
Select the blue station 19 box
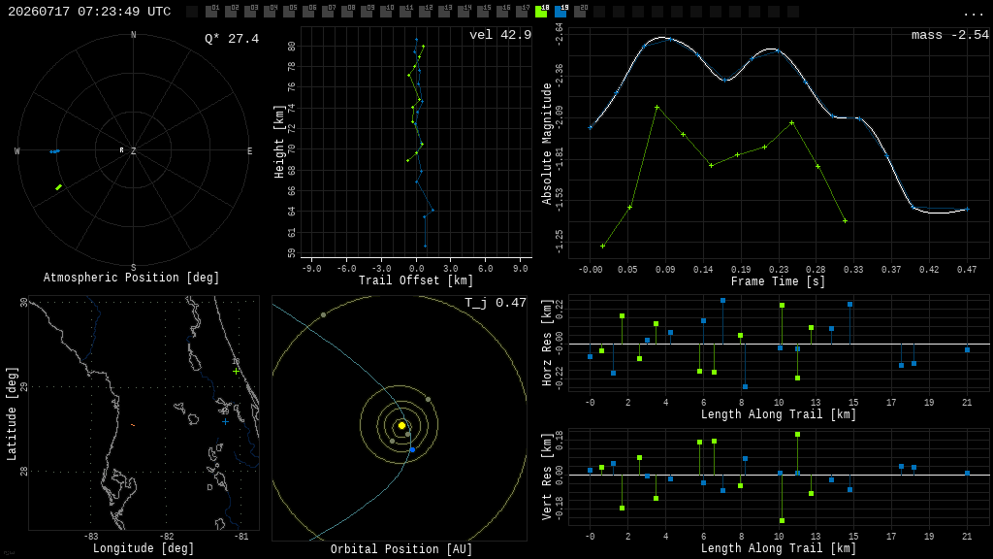tap(561, 12)
